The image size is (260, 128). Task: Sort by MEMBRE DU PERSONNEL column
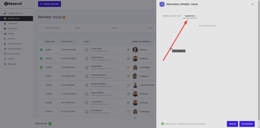click(142, 42)
